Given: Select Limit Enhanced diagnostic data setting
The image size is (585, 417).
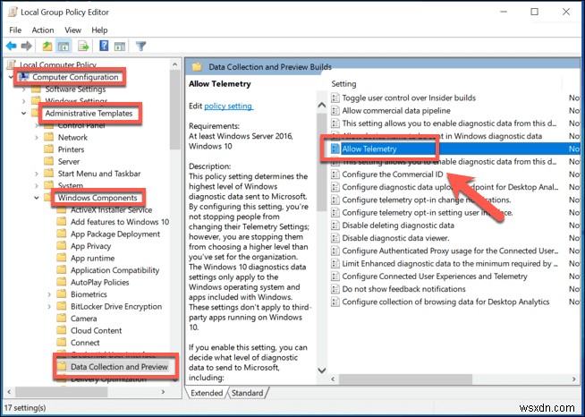Looking at the screenshot, I should pyautogui.click(x=450, y=264).
